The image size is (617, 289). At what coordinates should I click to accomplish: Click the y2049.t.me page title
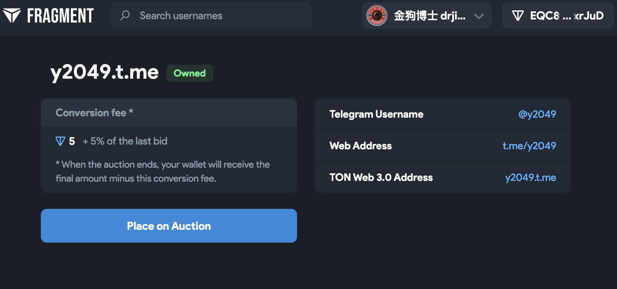coord(104,72)
